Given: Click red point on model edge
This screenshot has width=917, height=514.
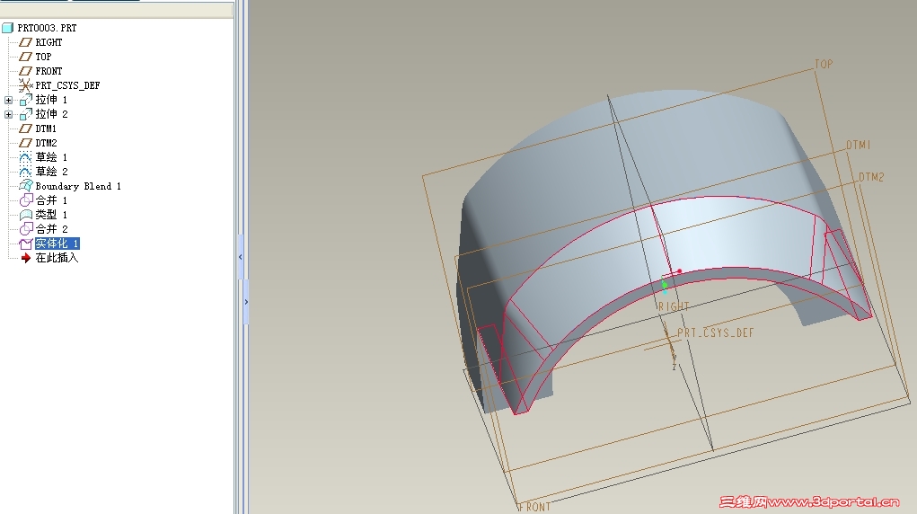Looking at the screenshot, I should pos(680,271).
